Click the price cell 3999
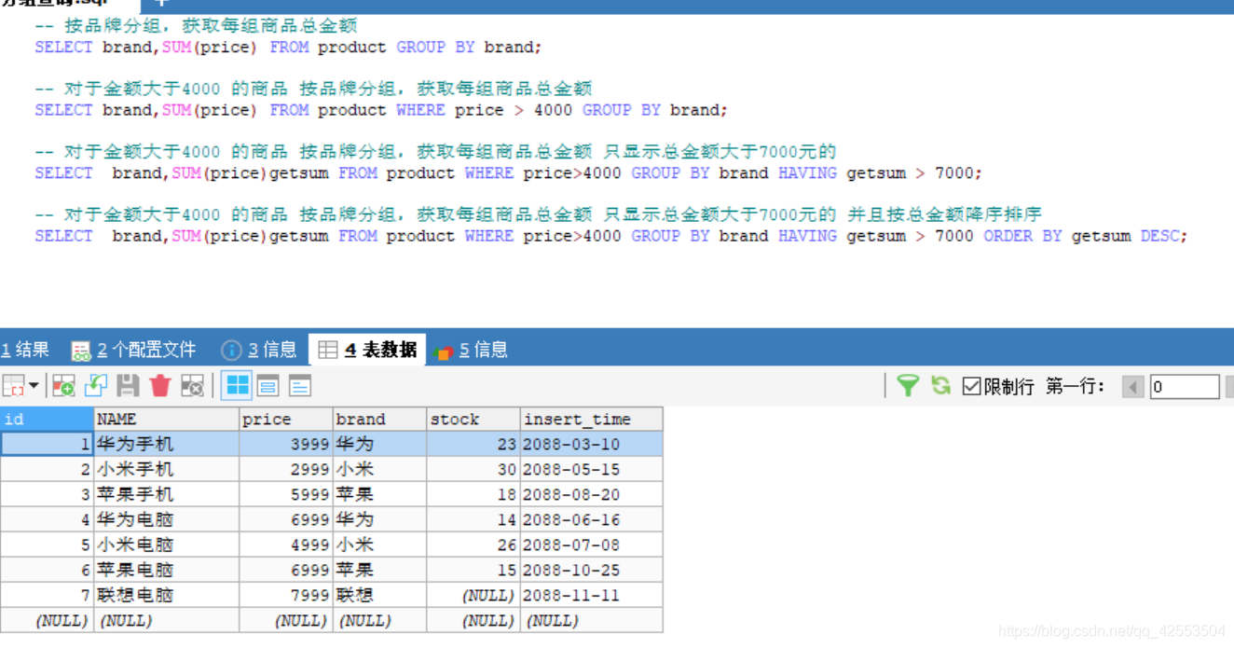This screenshot has height=648, width=1234. [286, 445]
